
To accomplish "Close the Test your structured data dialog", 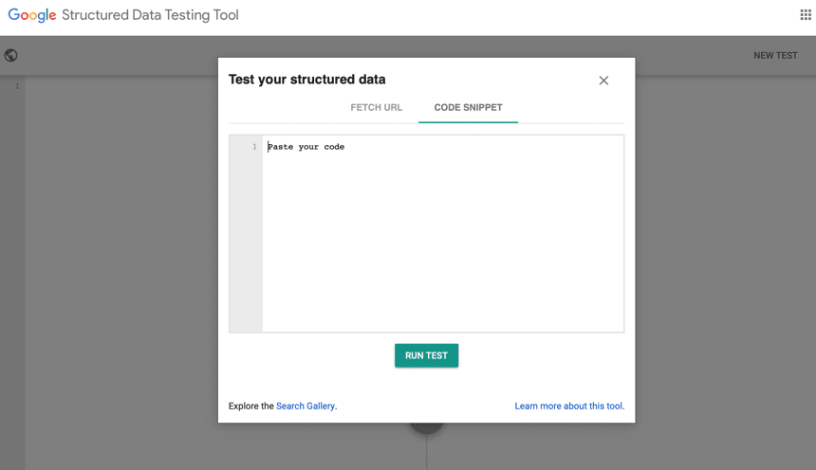I will [x=603, y=81].
